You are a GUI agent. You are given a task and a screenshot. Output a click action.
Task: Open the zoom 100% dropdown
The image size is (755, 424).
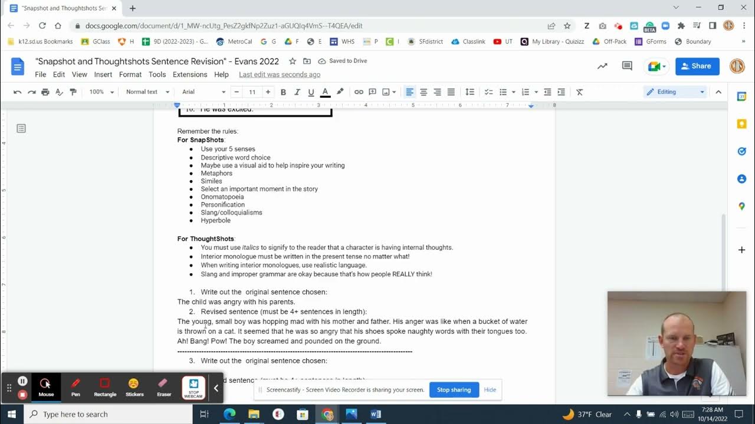click(x=100, y=92)
